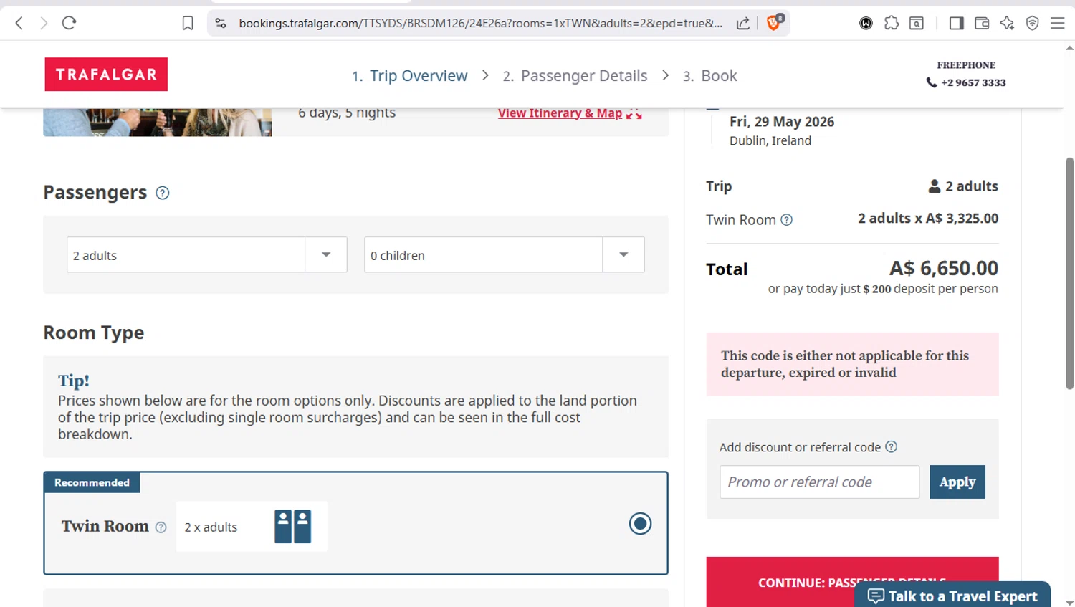Continue to Passenger Details

point(852,581)
